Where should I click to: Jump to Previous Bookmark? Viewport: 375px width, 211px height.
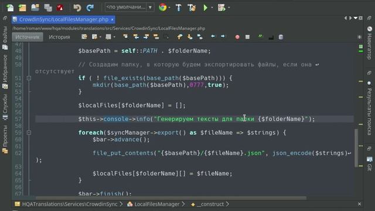click(x=180, y=36)
